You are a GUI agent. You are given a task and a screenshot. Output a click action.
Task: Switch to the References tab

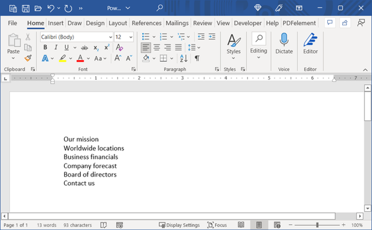coord(147,23)
